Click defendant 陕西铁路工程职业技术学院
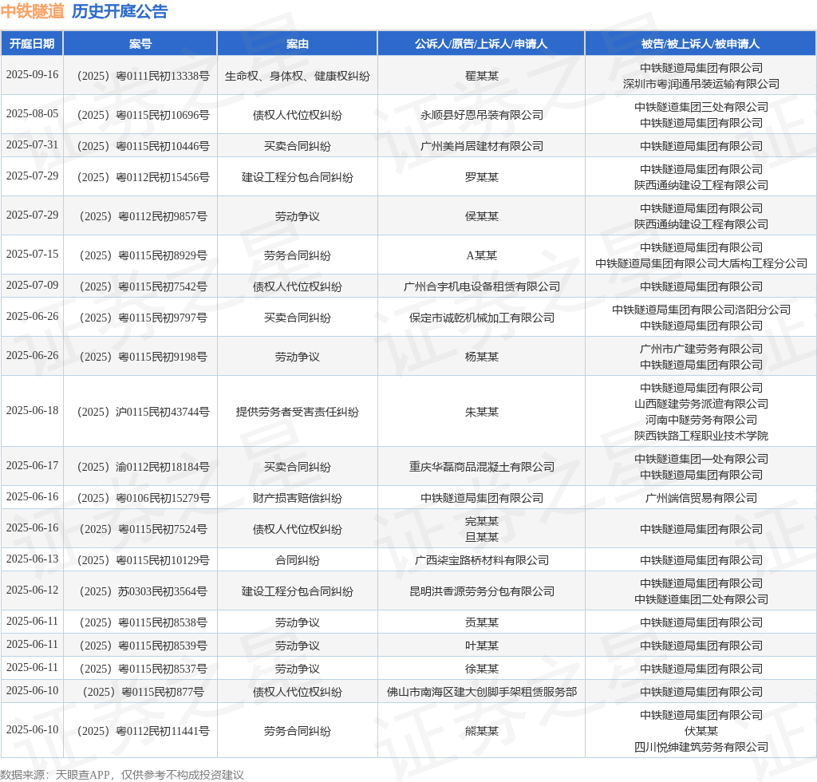This screenshot has width=817, height=782. click(x=701, y=436)
